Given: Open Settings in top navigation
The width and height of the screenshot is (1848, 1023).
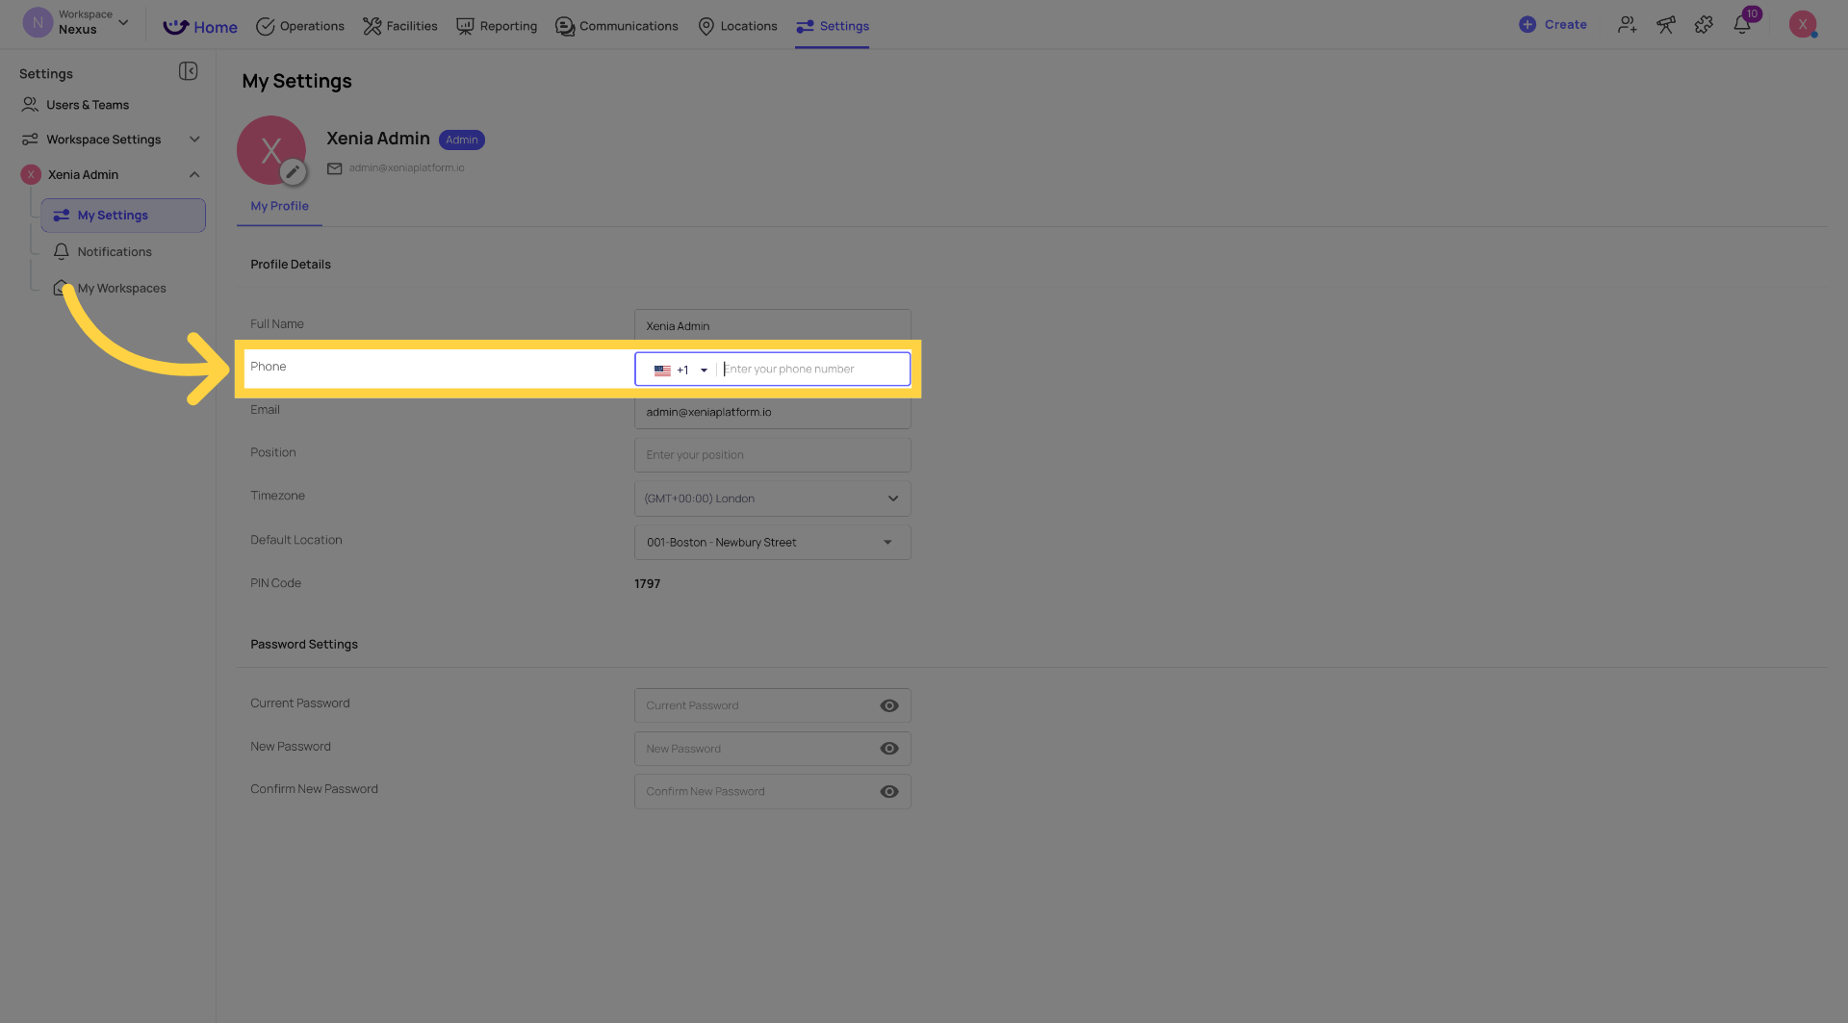Looking at the screenshot, I should click(833, 26).
